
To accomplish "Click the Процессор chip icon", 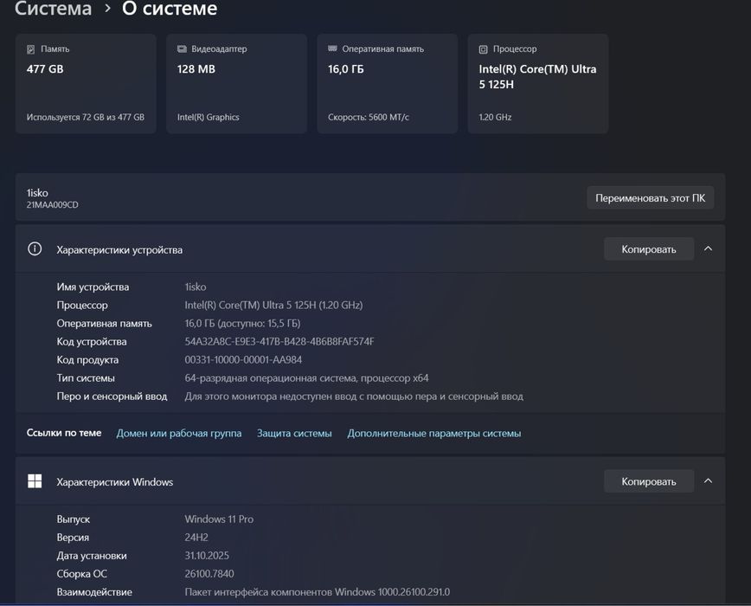I will [483, 49].
